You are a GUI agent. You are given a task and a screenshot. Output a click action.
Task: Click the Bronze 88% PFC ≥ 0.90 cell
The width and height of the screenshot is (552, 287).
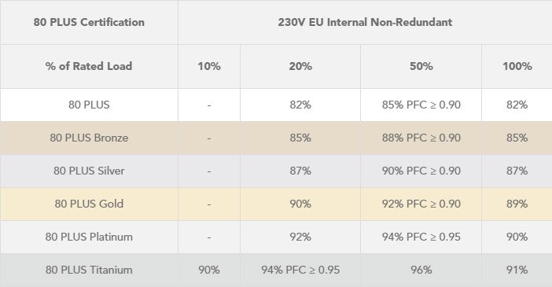(421, 138)
